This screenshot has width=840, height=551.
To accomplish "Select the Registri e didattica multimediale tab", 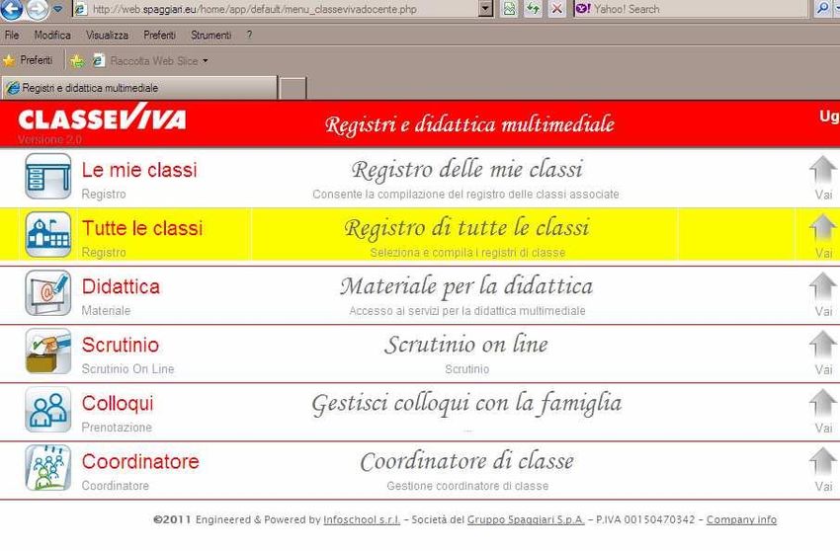I will pyautogui.click(x=138, y=88).
